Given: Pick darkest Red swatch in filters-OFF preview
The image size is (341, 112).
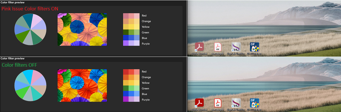Looking at the screenshot, I should point(126,72).
